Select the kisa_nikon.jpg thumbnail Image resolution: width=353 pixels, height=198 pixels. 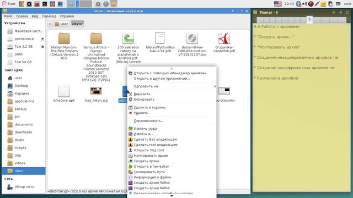pos(96,91)
